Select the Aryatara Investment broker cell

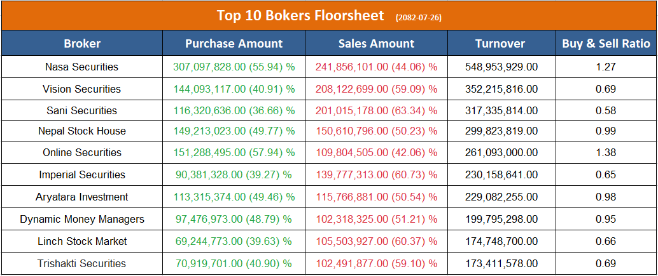[x=82, y=197]
